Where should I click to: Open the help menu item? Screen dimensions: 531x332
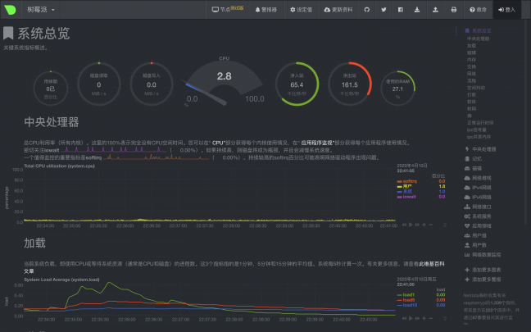(478, 10)
